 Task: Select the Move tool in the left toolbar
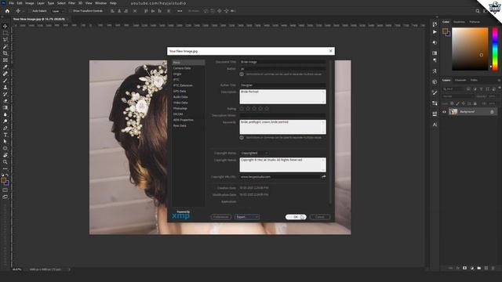(5, 26)
